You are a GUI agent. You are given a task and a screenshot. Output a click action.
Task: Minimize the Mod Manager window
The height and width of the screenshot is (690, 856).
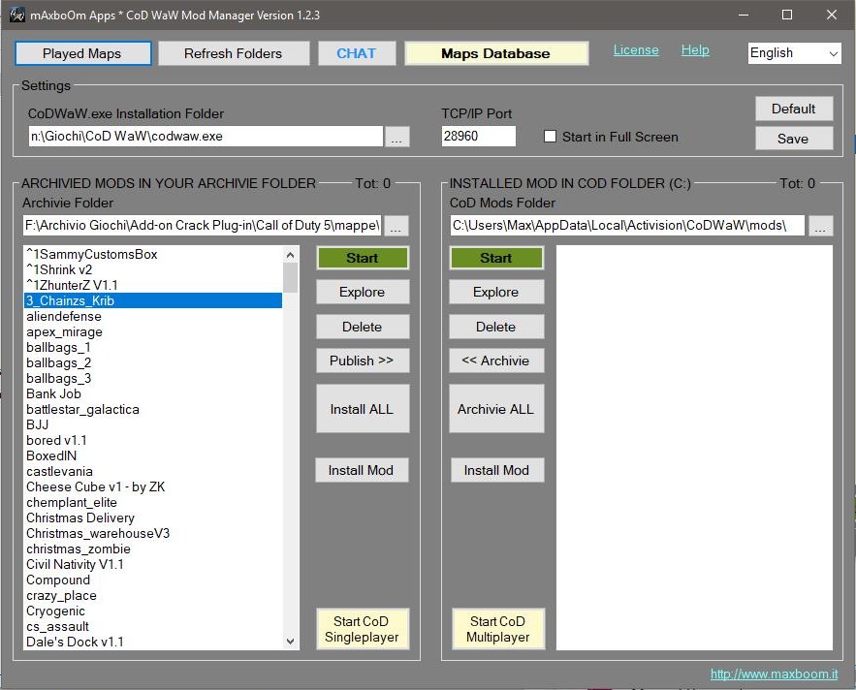click(x=744, y=15)
